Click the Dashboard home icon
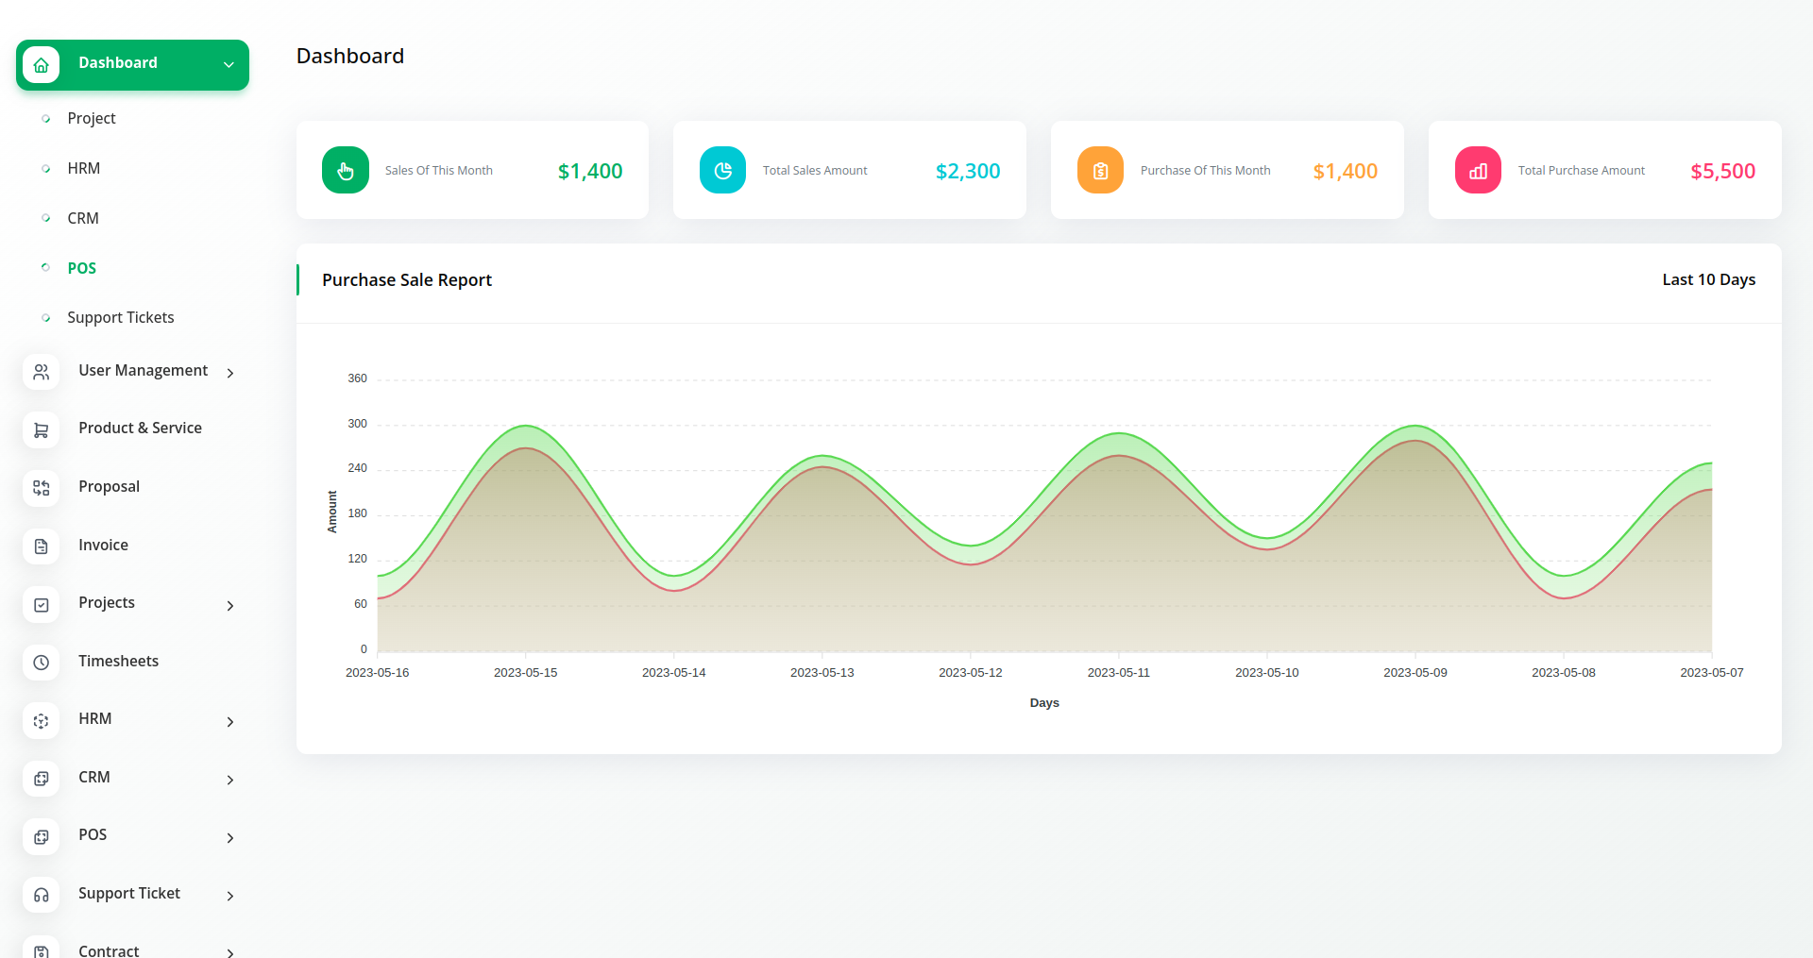 pos(41,65)
